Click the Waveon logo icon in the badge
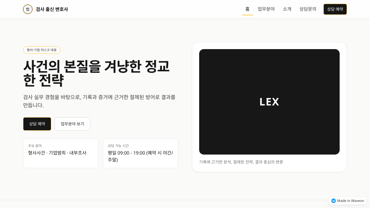This screenshot has height=208, width=370. [333, 201]
